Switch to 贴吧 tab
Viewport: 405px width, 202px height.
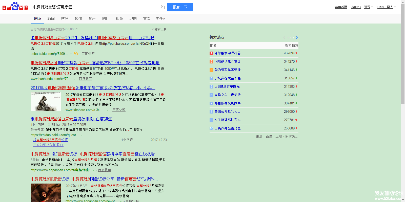(x=65, y=18)
